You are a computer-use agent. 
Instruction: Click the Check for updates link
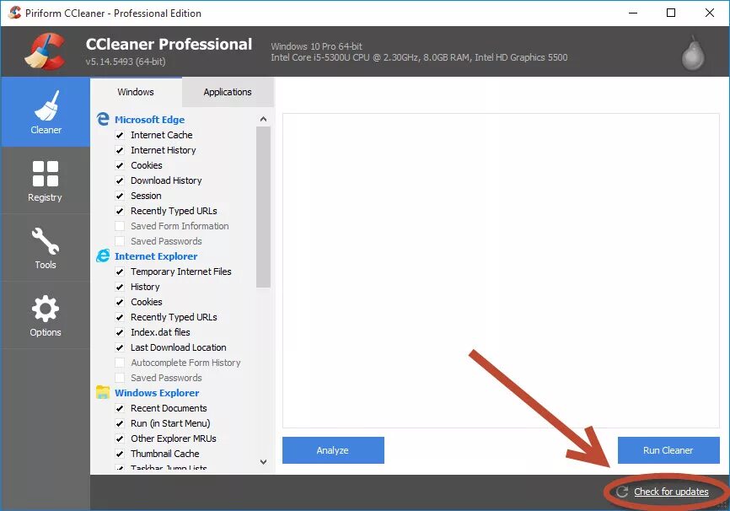coord(671,492)
